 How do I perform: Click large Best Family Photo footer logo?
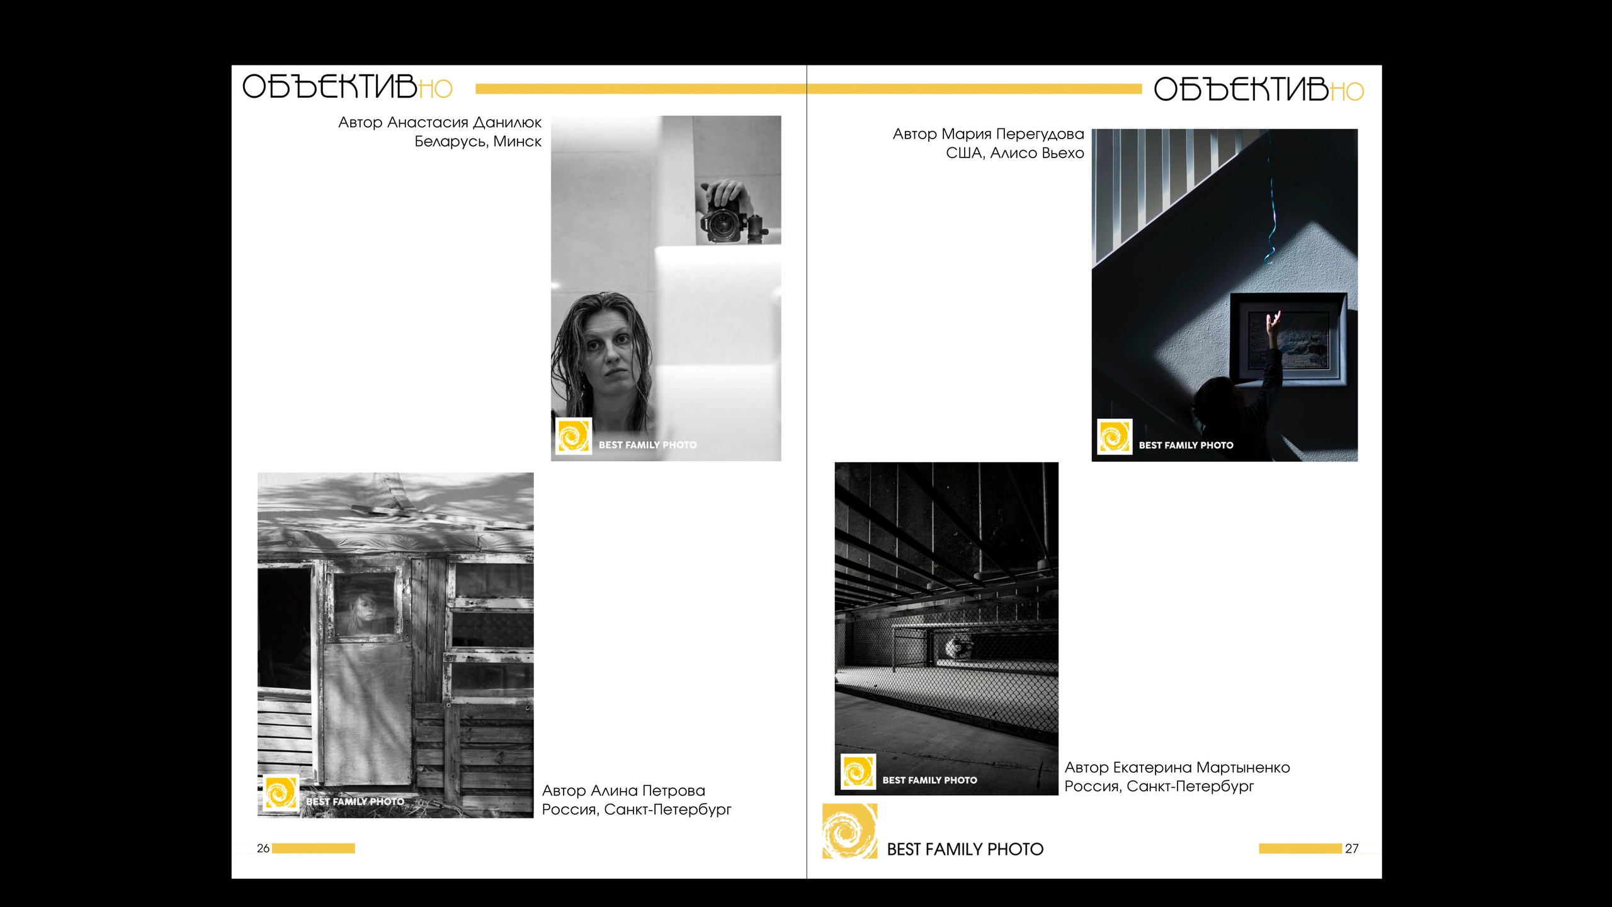(x=849, y=831)
